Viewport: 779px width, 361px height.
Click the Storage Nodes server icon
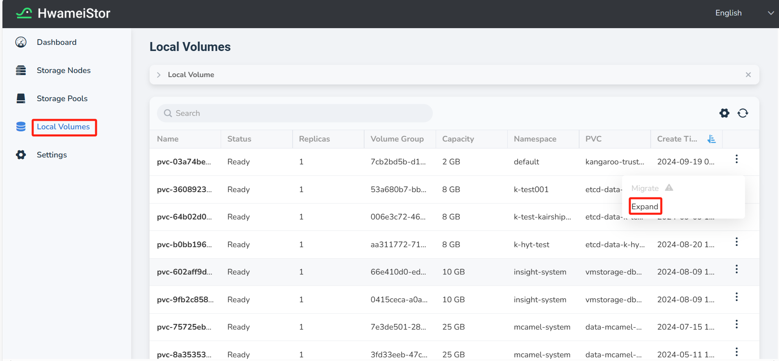click(21, 70)
